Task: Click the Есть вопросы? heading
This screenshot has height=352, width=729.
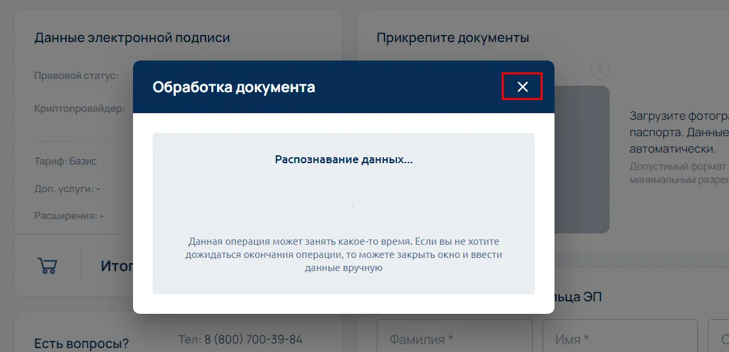Action: 81,343
